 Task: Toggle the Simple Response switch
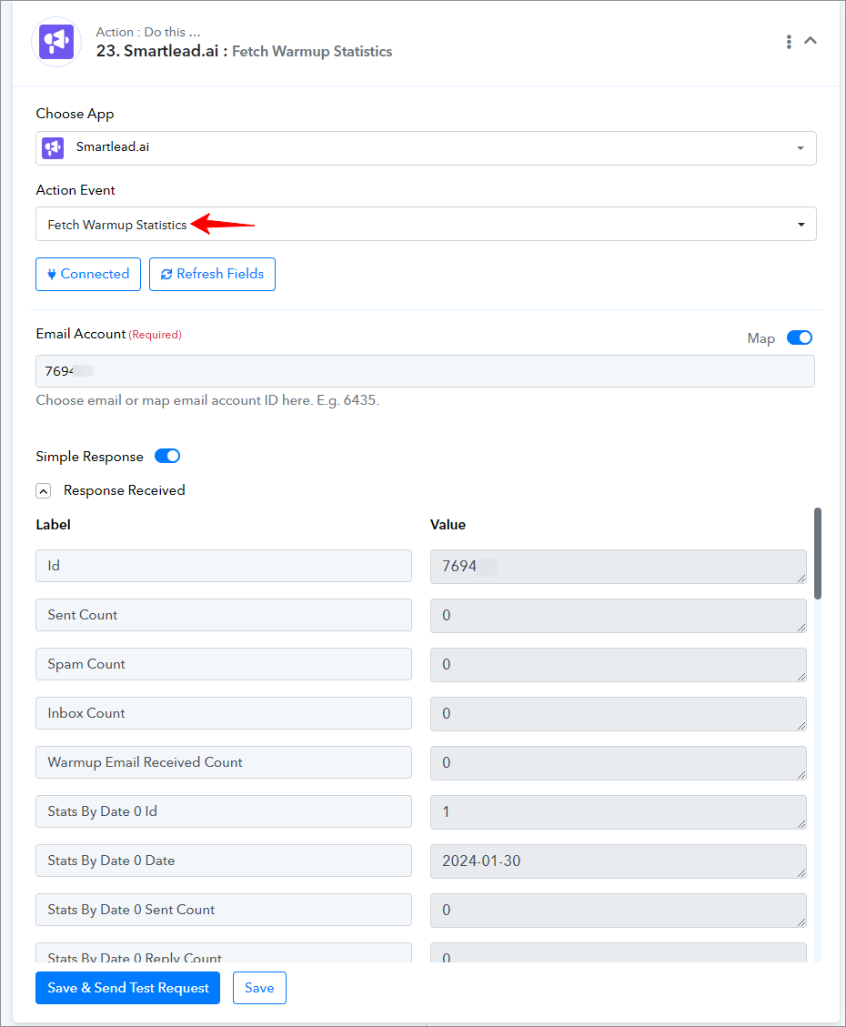coord(167,456)
